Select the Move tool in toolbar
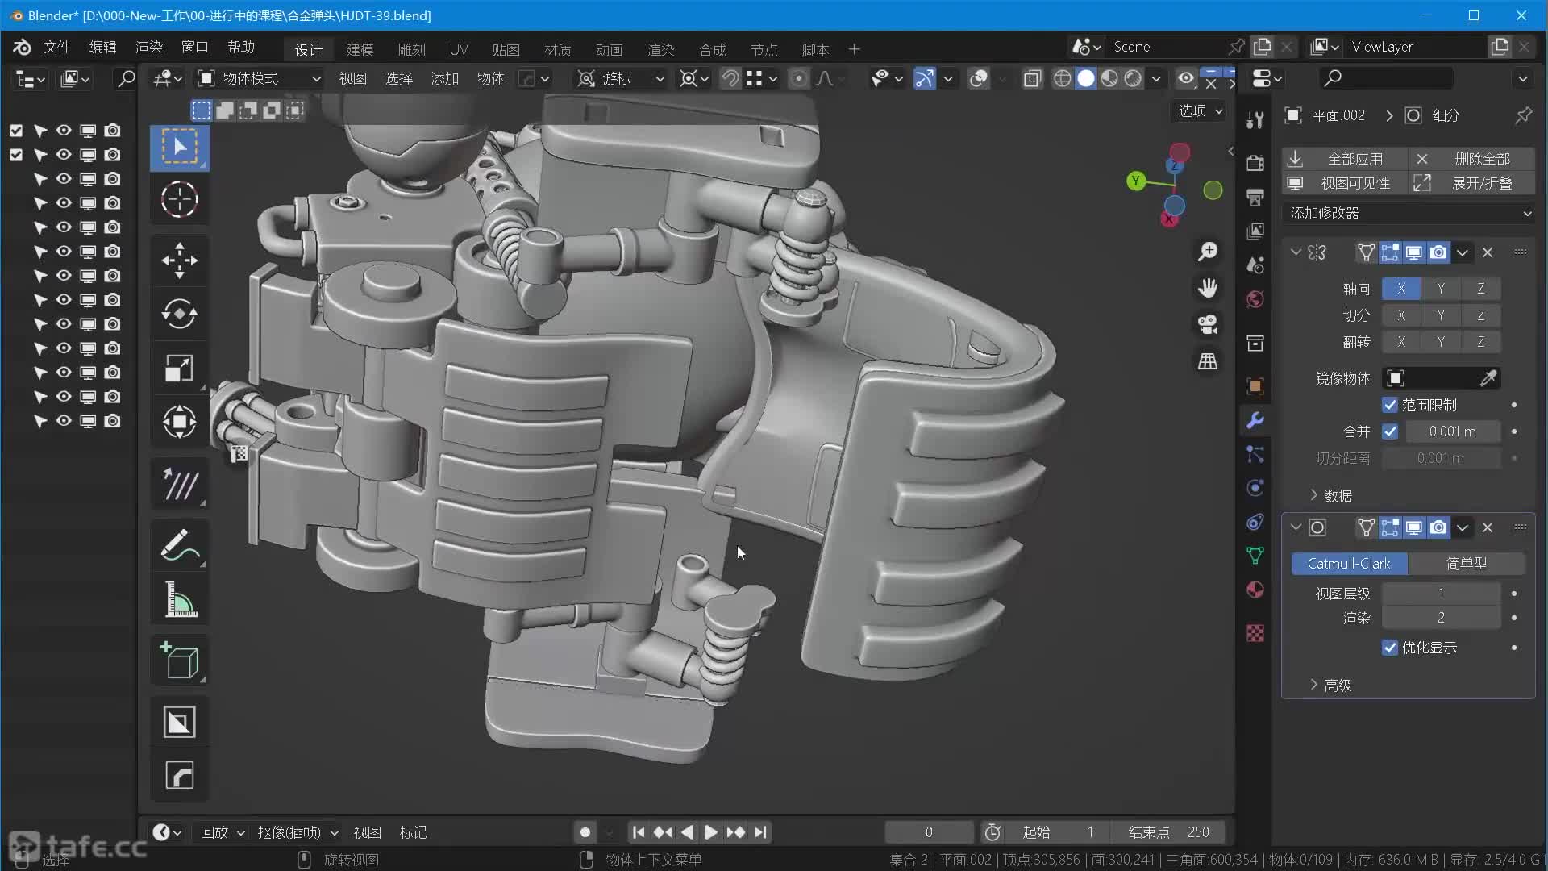The width and height of the screenshot is (1548, 871). pyautogui.click(x=179, y=260)
